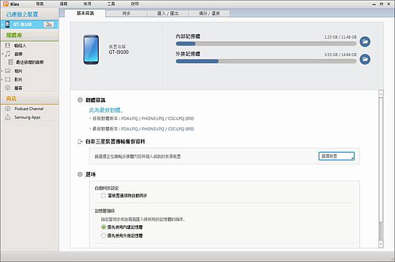Click scrollbar down arrow in details panel
The width and height of the screenshot is (395, 262).
tap(381, 244)
